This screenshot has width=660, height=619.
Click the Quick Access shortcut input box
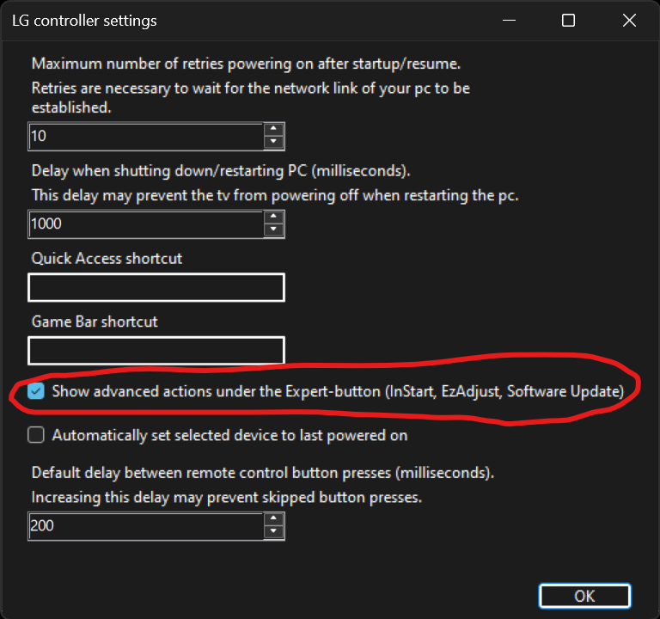(x=156, y=288)
